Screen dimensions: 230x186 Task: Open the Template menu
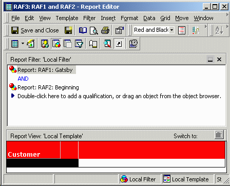click(x=67, y=18)
